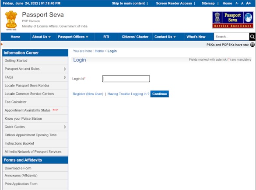256x190 pixels.
Task: Open the Fee Calculator link
Action: 35,102
